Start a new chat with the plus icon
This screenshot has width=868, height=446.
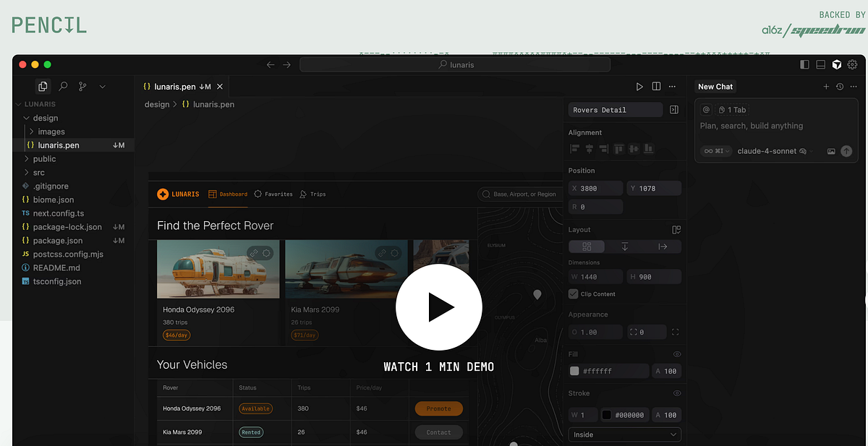[x=826, y=86]
